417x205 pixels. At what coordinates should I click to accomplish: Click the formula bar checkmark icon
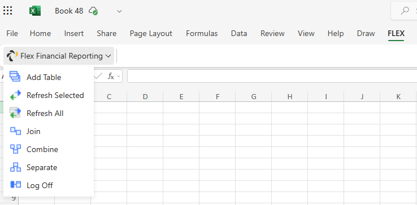(x=98, y=77)
